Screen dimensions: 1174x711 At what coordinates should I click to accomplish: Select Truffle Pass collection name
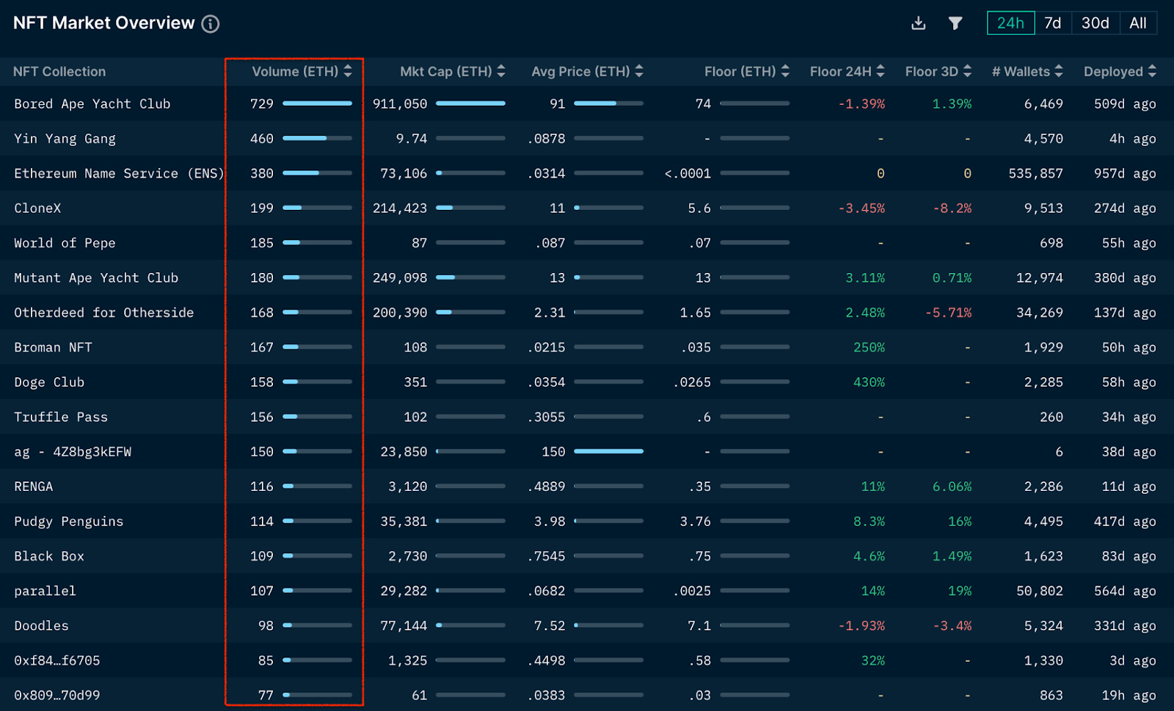[61, 417]
